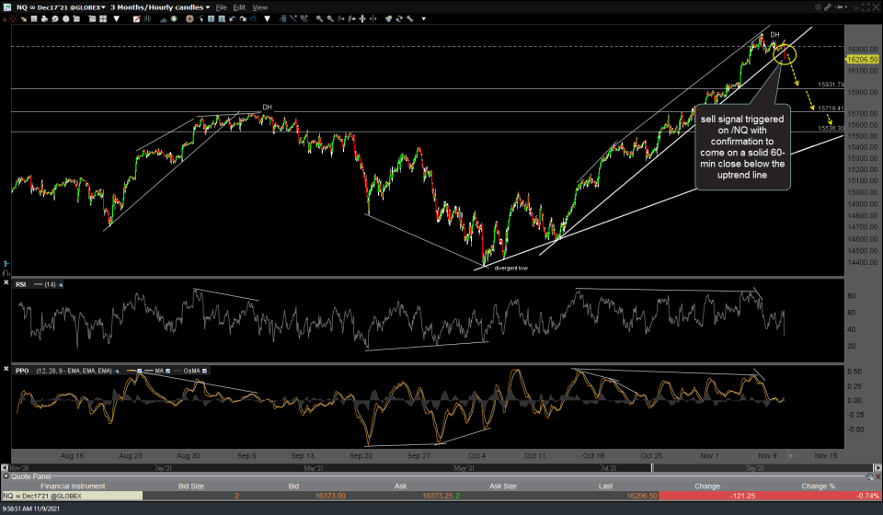The image size is (883, 515).
Task: Click the undo arrow icon
Action: click(232, 19)
